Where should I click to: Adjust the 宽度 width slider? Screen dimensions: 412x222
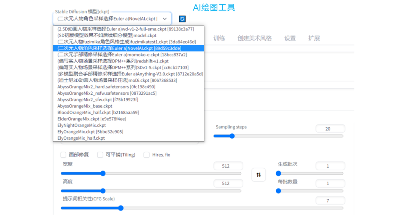click(151, 174)
